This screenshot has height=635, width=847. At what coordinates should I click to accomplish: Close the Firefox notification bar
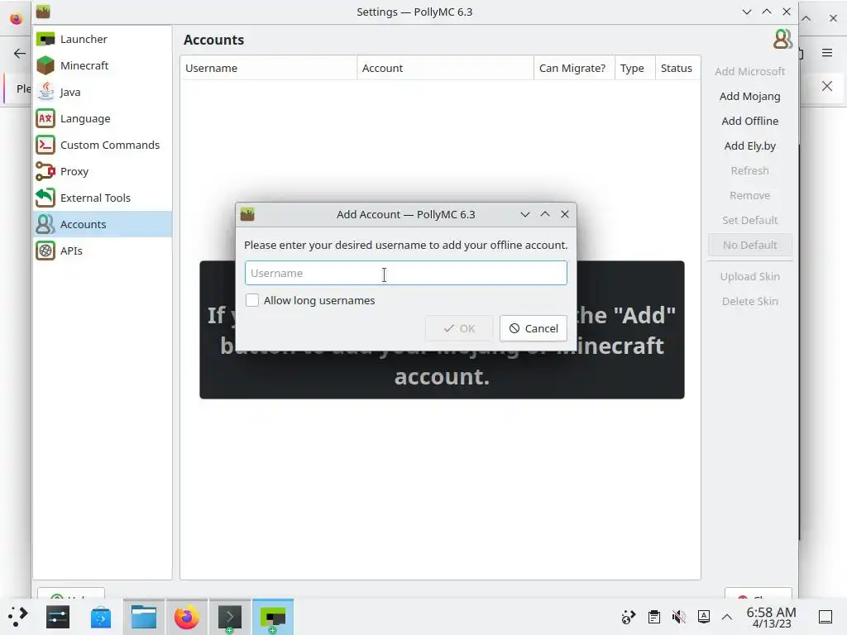click(x=826, y=86)
